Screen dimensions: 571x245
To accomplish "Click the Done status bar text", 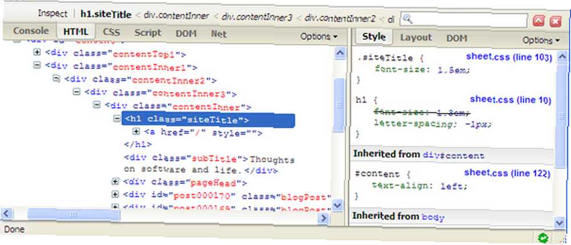I will [15, 230].
